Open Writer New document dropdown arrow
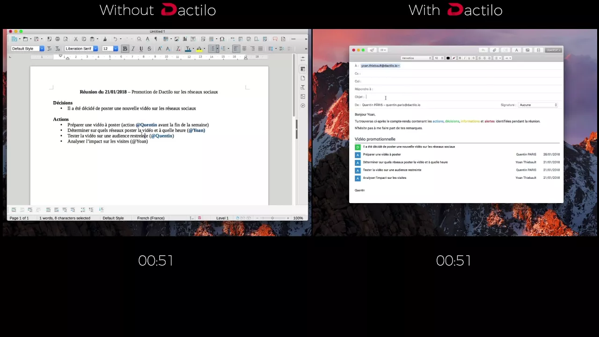The height and width of the screenshot is (337, 599). tap(19, 39)
